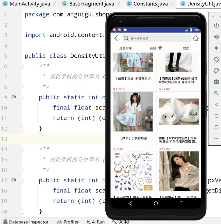Rotate the emulator screen right
Screen dimensions: 221x224
point(216,70)
